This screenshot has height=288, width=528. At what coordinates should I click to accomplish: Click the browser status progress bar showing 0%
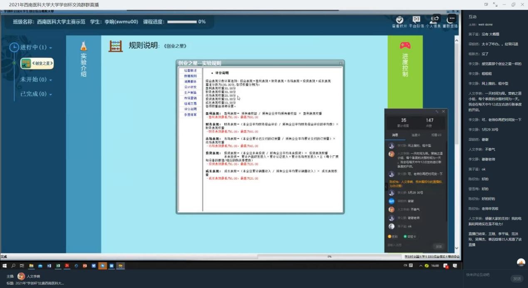click(x=329, y=257)
